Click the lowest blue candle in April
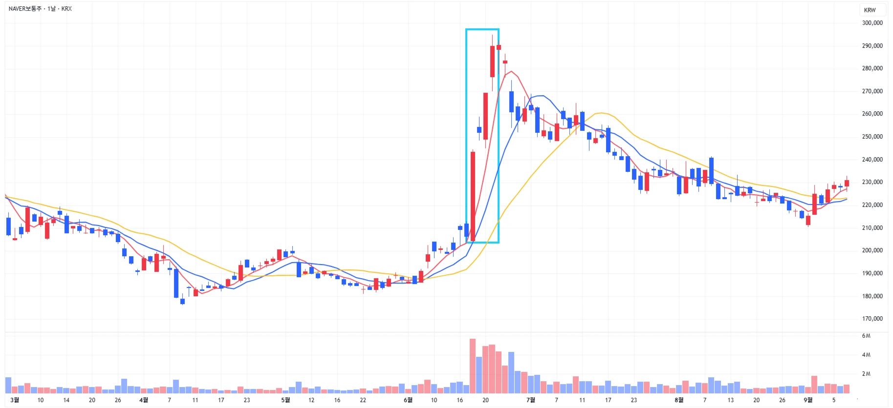This screenshot has height=408, width=893. pos(182,301)
